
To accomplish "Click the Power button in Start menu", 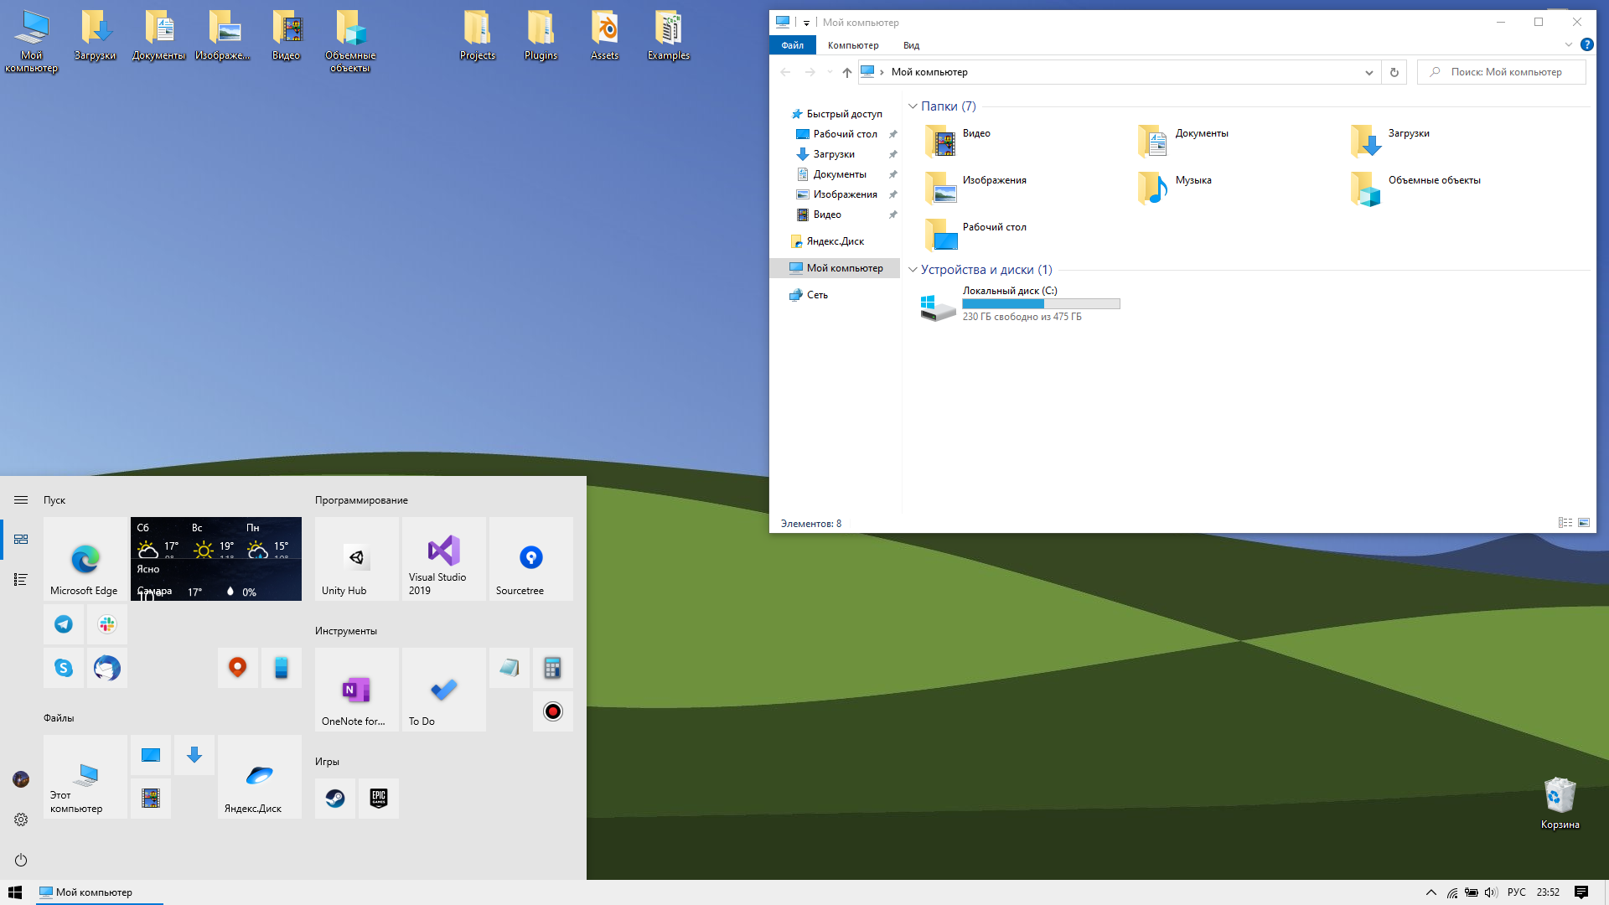I will click(x=21, y=860).
